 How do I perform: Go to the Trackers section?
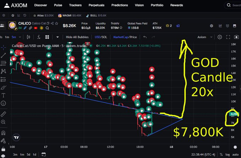[75, 5]
